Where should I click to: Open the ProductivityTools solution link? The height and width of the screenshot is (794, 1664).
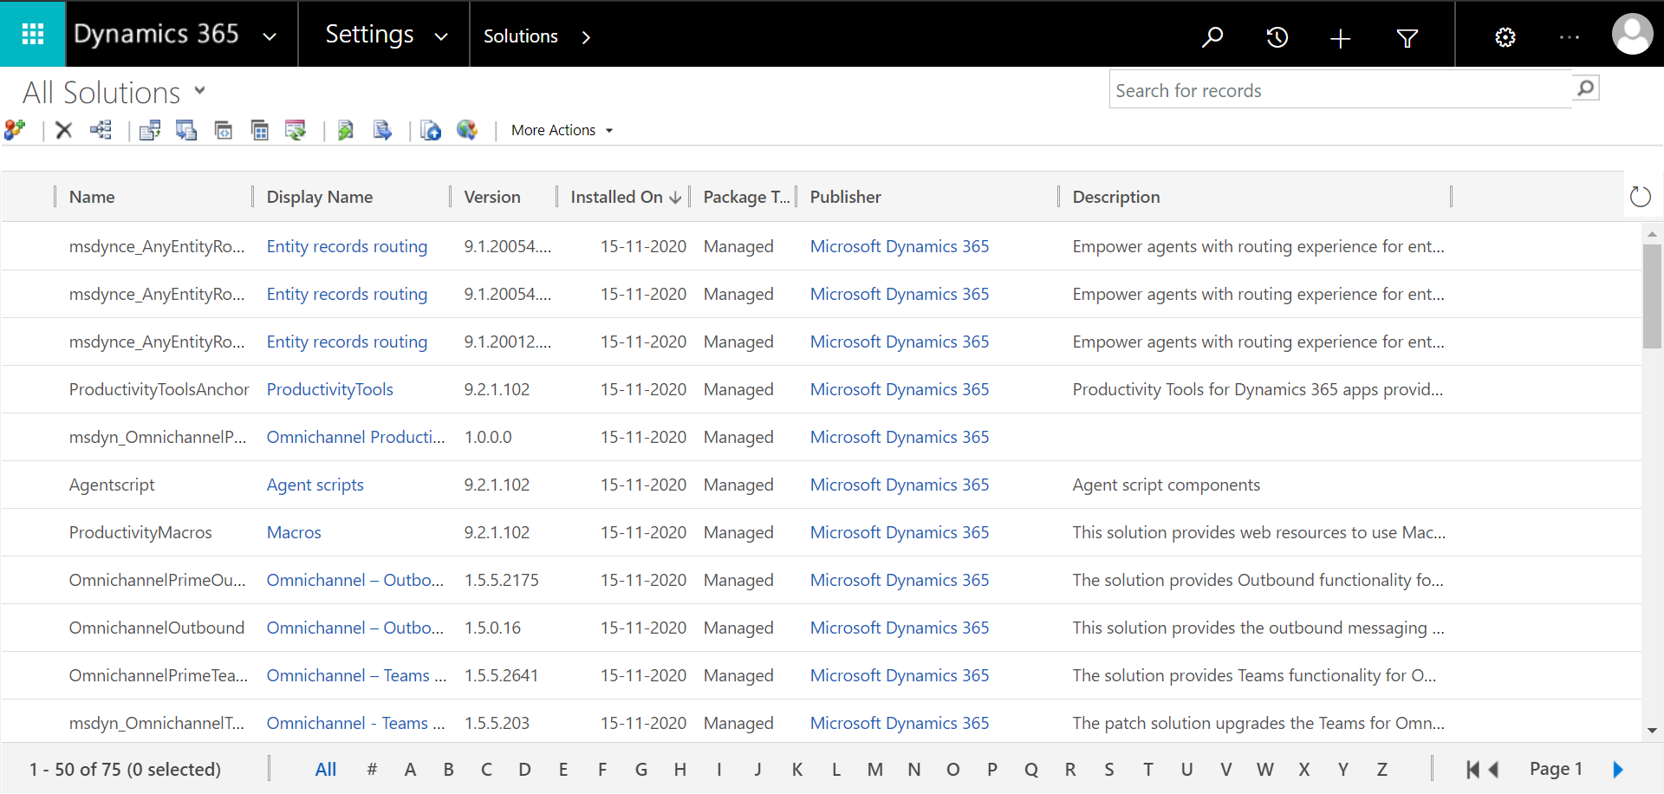(x=329, y=389)
